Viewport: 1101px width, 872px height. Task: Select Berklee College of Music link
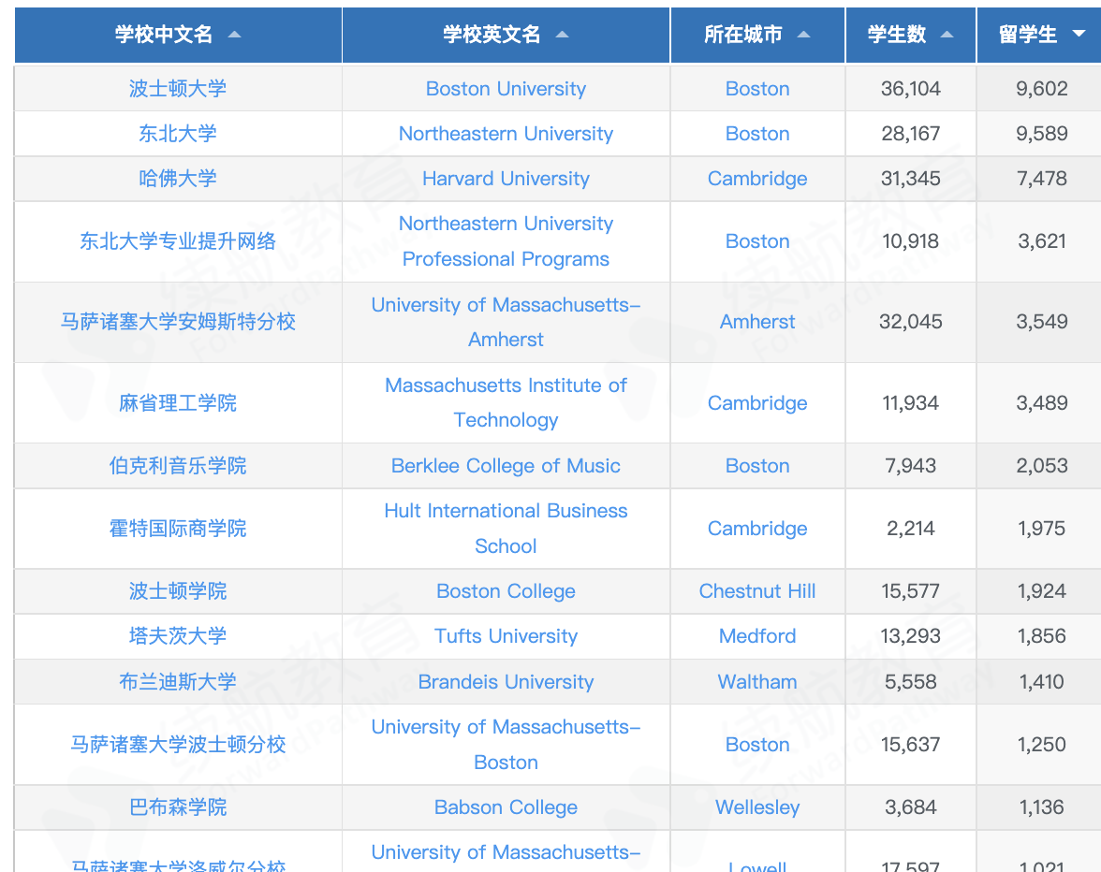[506, 466]
